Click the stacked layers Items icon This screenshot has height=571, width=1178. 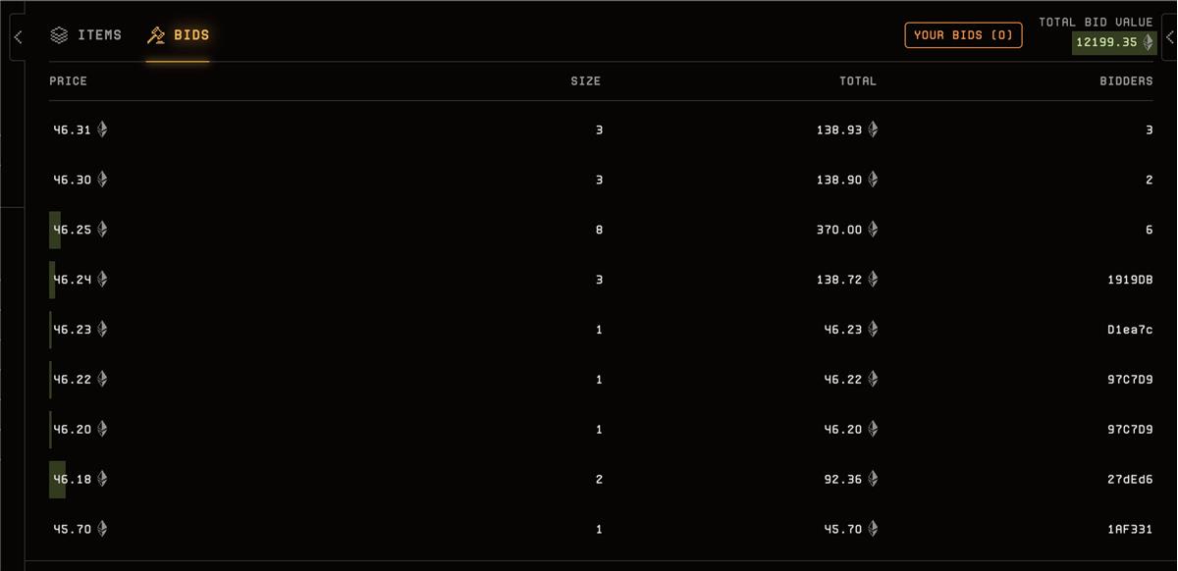pos(59,35)
